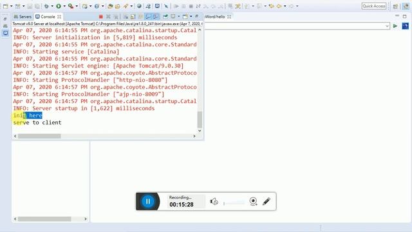Image resolution: width=412 pixels, height=232 pixels.
Task: Click the 'serve to client' console line
Action: pyautogui.click(x=37, y=122)
